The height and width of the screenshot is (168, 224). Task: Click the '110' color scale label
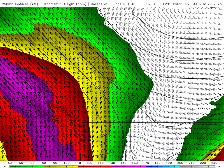78,163
